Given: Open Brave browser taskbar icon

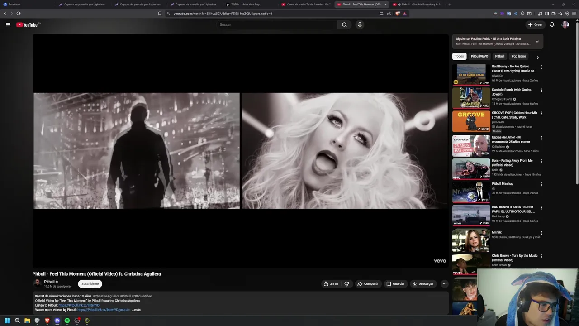Looking at the screenshot, I should point(47,321).
